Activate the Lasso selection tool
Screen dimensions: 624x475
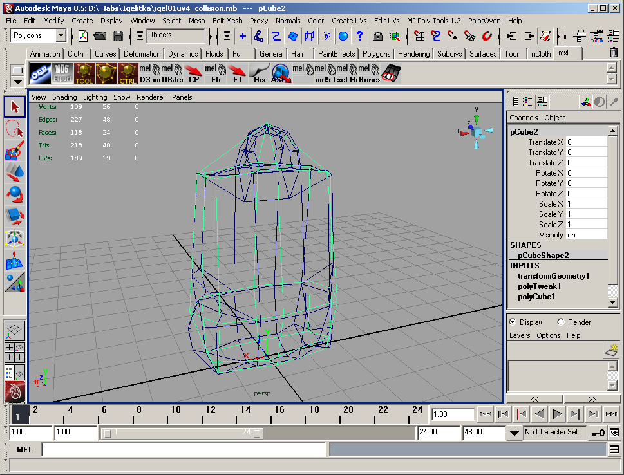coord(15,129)
